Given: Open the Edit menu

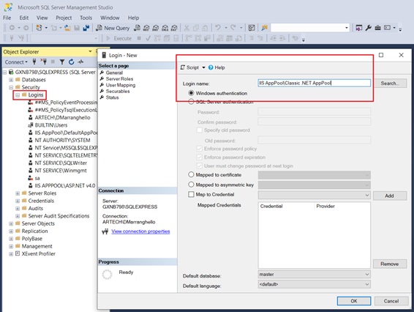Looking at the screenshot, I should click(x=23, y=18).
